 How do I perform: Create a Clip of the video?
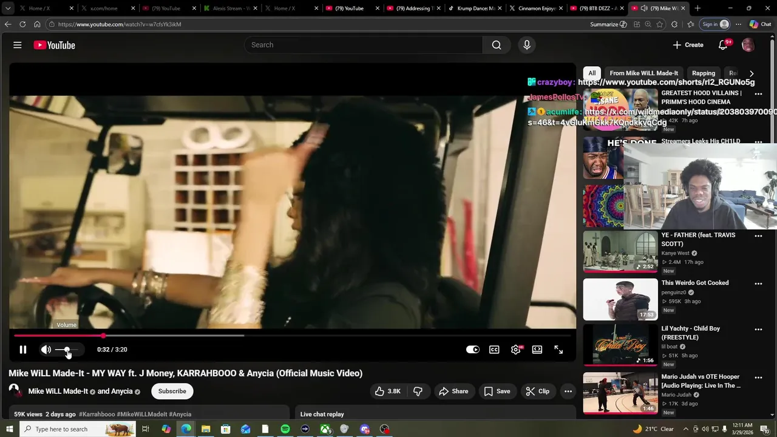click(537, 391)
